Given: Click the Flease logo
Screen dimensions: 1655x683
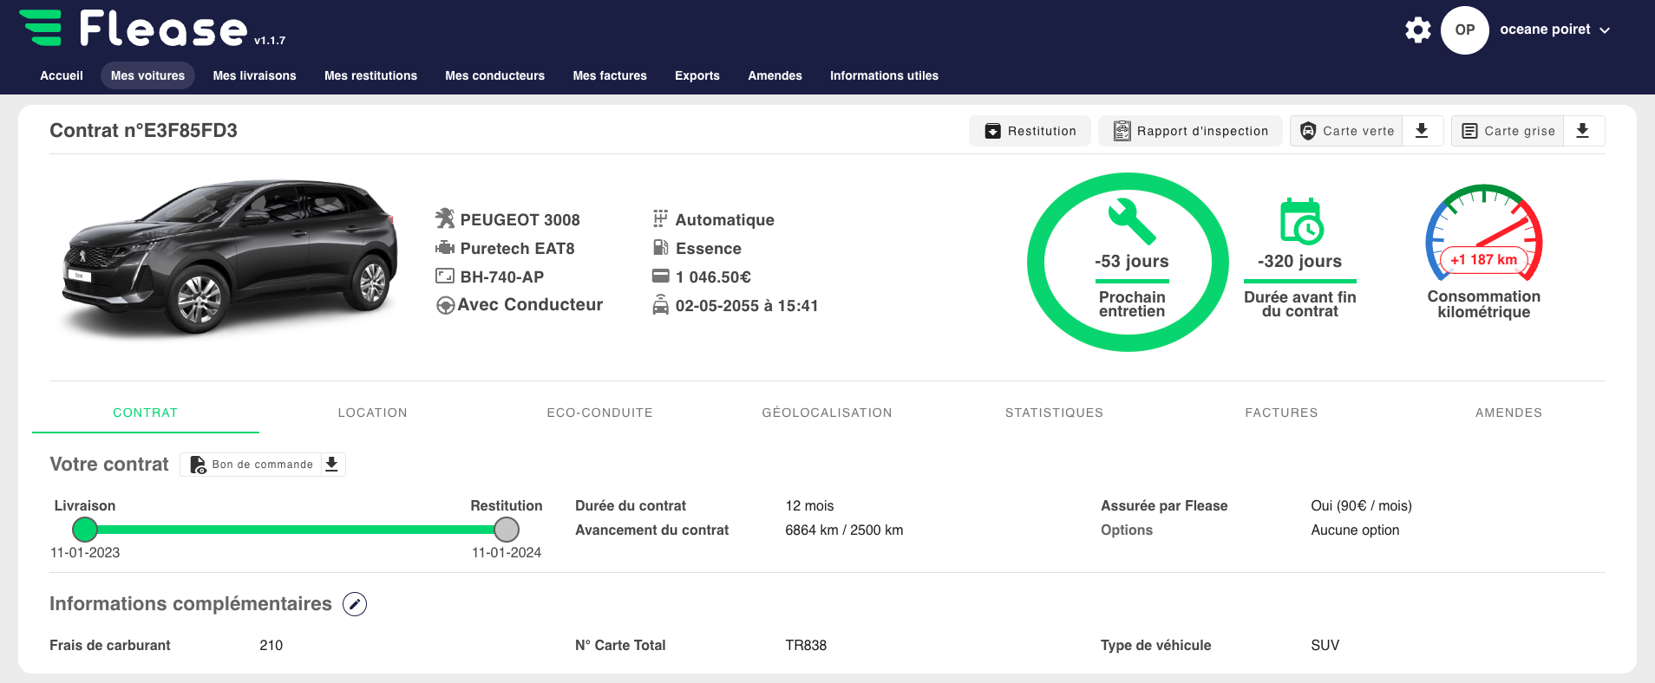Looking at the screenshot, I should pyautogui.click(x=134, y=28).
